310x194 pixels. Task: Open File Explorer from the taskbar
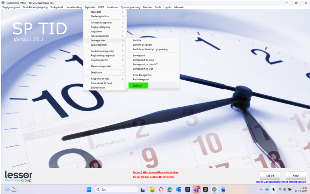point(152,189)
